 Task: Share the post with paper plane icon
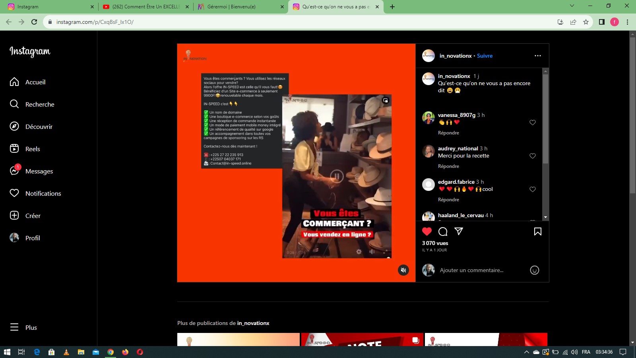point(459,232)
